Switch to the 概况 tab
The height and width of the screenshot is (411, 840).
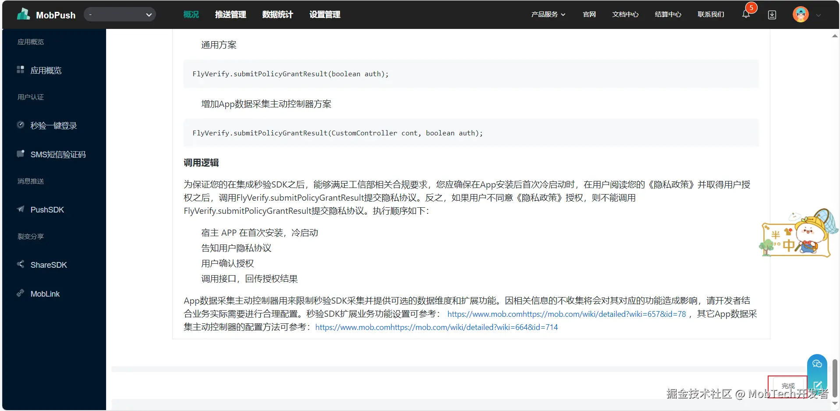pos(191,14)
